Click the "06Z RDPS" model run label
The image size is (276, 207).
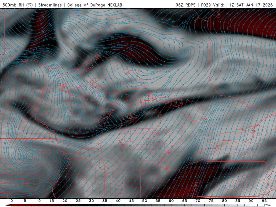(186, 5)
